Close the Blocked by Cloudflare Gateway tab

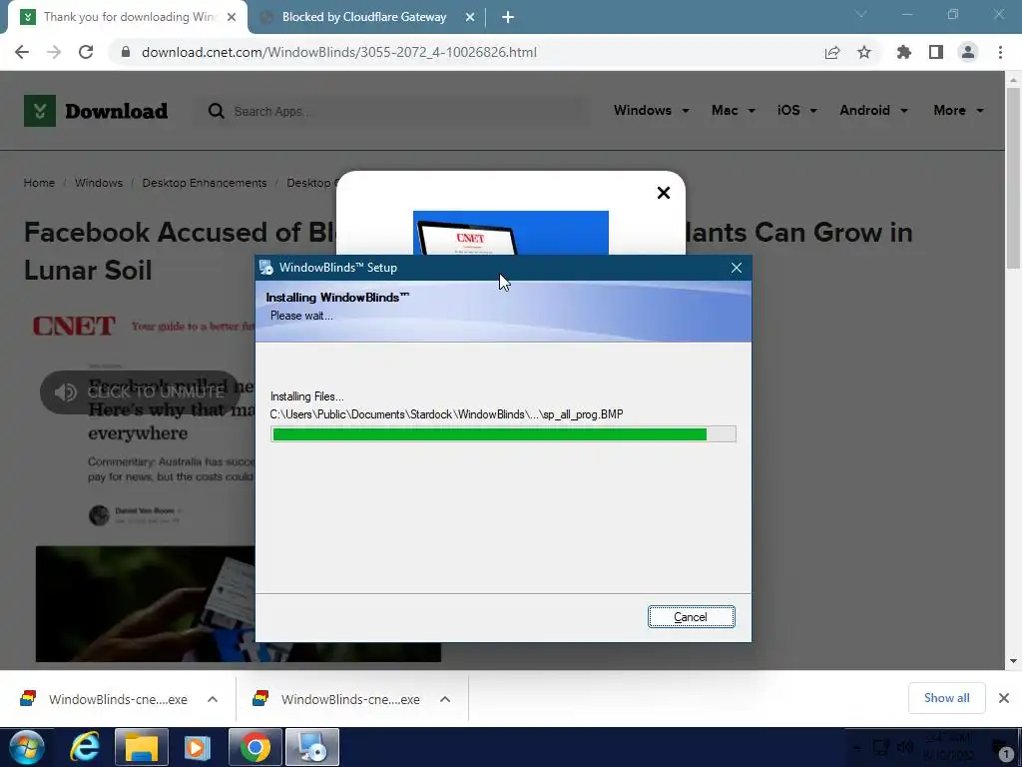tap(470, 18)
